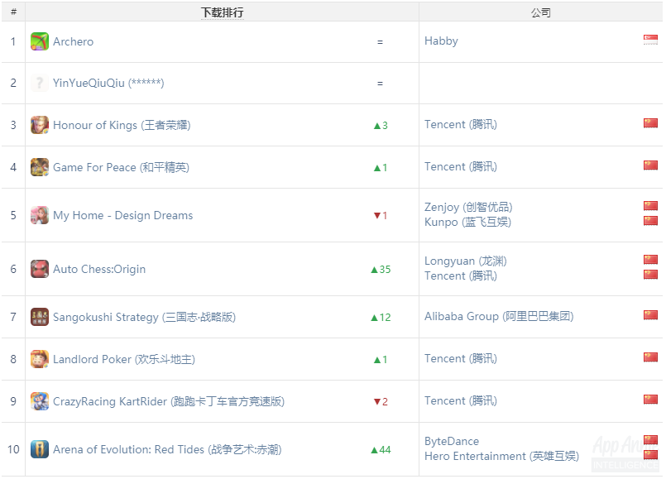Image resolution: width=666 pixels, height=479 pixels.
Task: Open Tencent link in Landlord Poker row
Action: [x=461, y=358]
